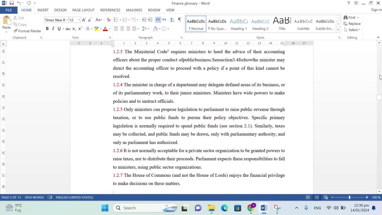Toggle Underline formatting

59,29
